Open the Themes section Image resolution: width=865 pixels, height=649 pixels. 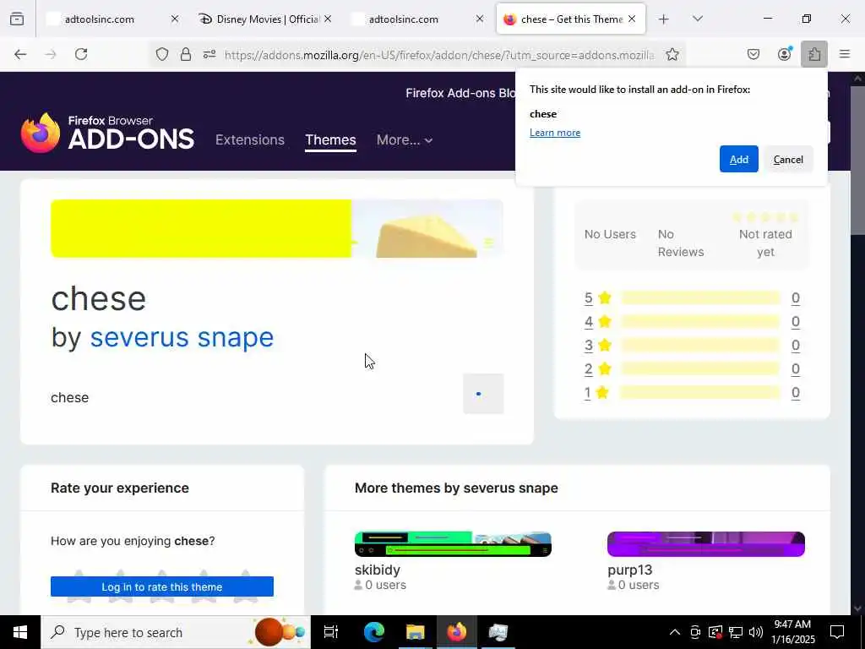[330, 139]
